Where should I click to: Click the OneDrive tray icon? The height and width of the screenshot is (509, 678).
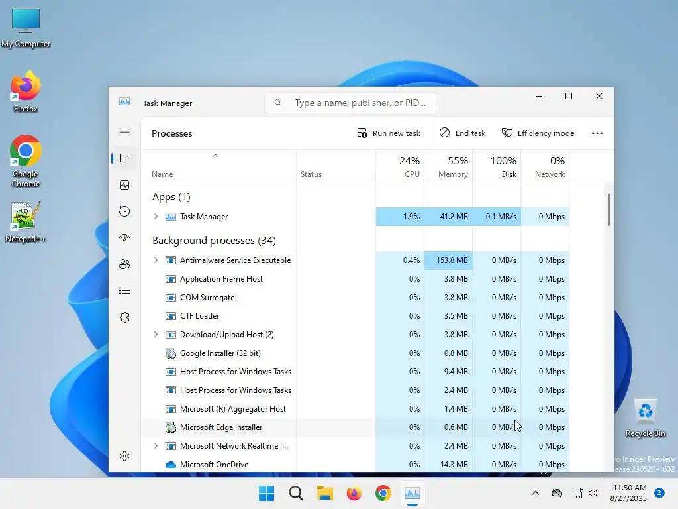pos(557,493)
